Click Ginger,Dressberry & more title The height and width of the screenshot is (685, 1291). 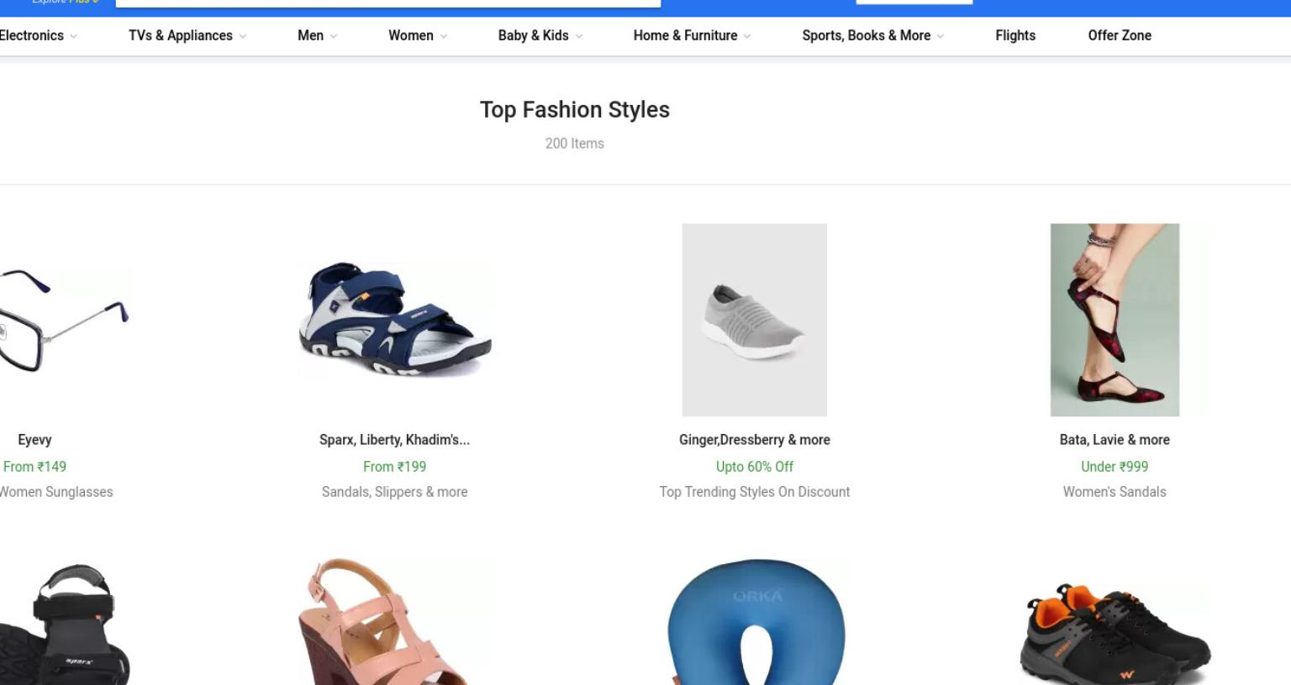point(755,440)
